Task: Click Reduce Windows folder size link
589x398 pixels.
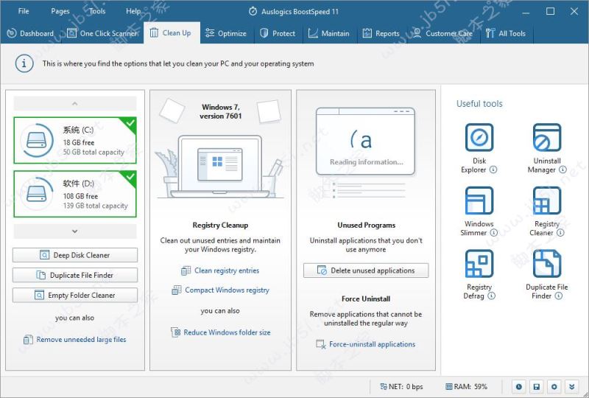Action: 220,332
